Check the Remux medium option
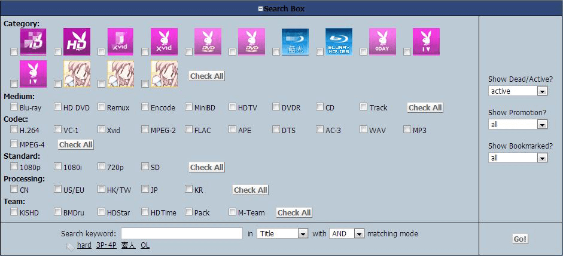Viewport: 563px width, 256px height. (x=101, y=107)
